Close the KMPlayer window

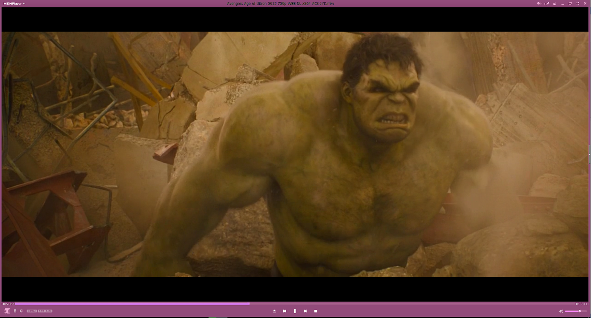coord(585,4)
